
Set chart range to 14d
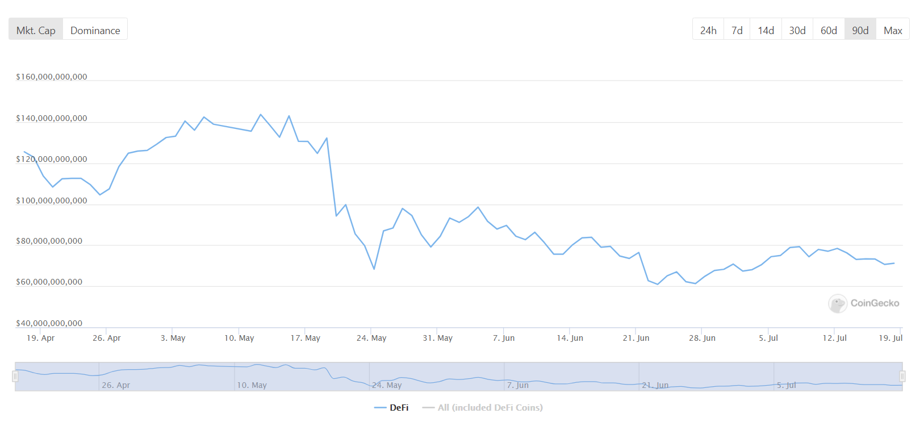click(x=766, y=30)
